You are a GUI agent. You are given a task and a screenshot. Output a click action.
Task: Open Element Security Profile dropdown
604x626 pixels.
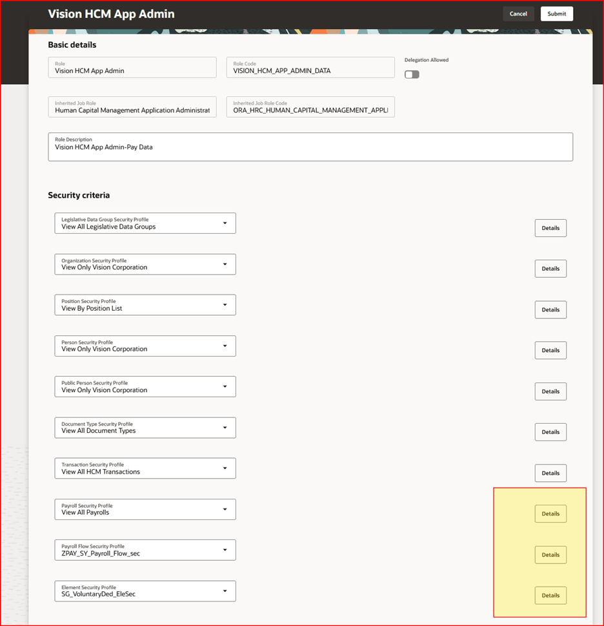point(145,591)
